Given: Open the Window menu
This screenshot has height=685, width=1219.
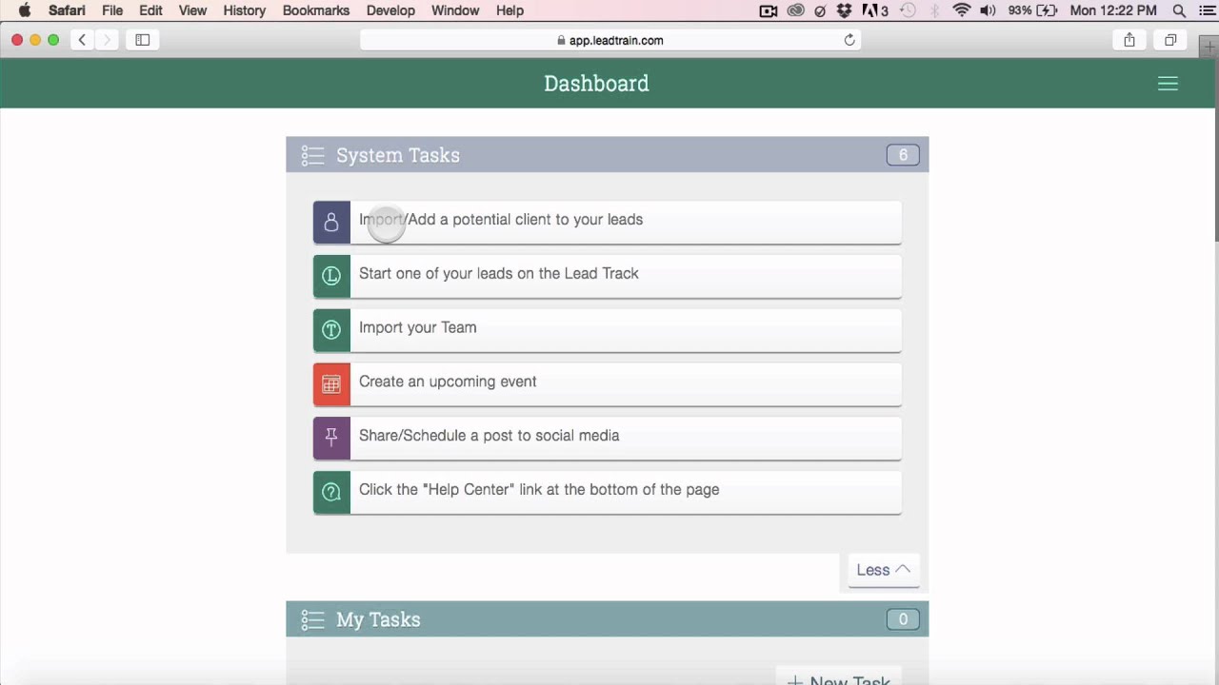Looking at the screenshot, I should (455, 10).
